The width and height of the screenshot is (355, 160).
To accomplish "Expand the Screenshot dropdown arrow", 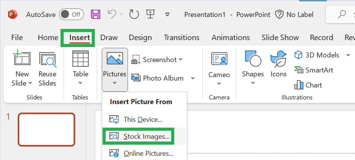I will (x=180, y=59).
